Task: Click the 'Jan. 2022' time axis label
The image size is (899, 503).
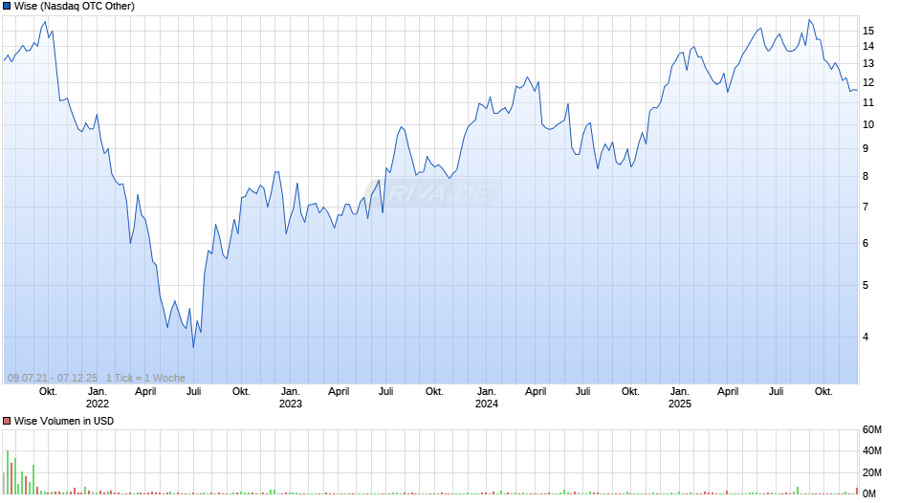Action: pos(97,398)
